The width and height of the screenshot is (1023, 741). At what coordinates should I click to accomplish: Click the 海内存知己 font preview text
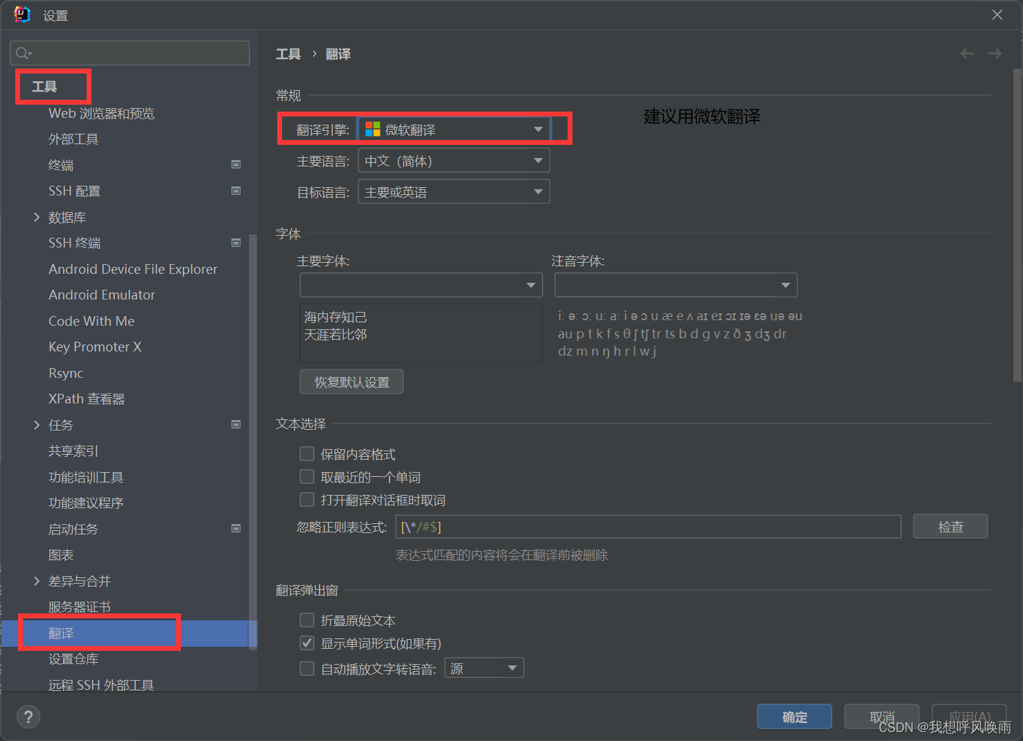pos(335,317)
